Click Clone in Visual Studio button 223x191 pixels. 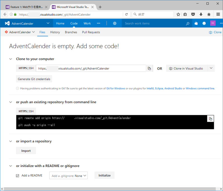[x=187, y=68]
